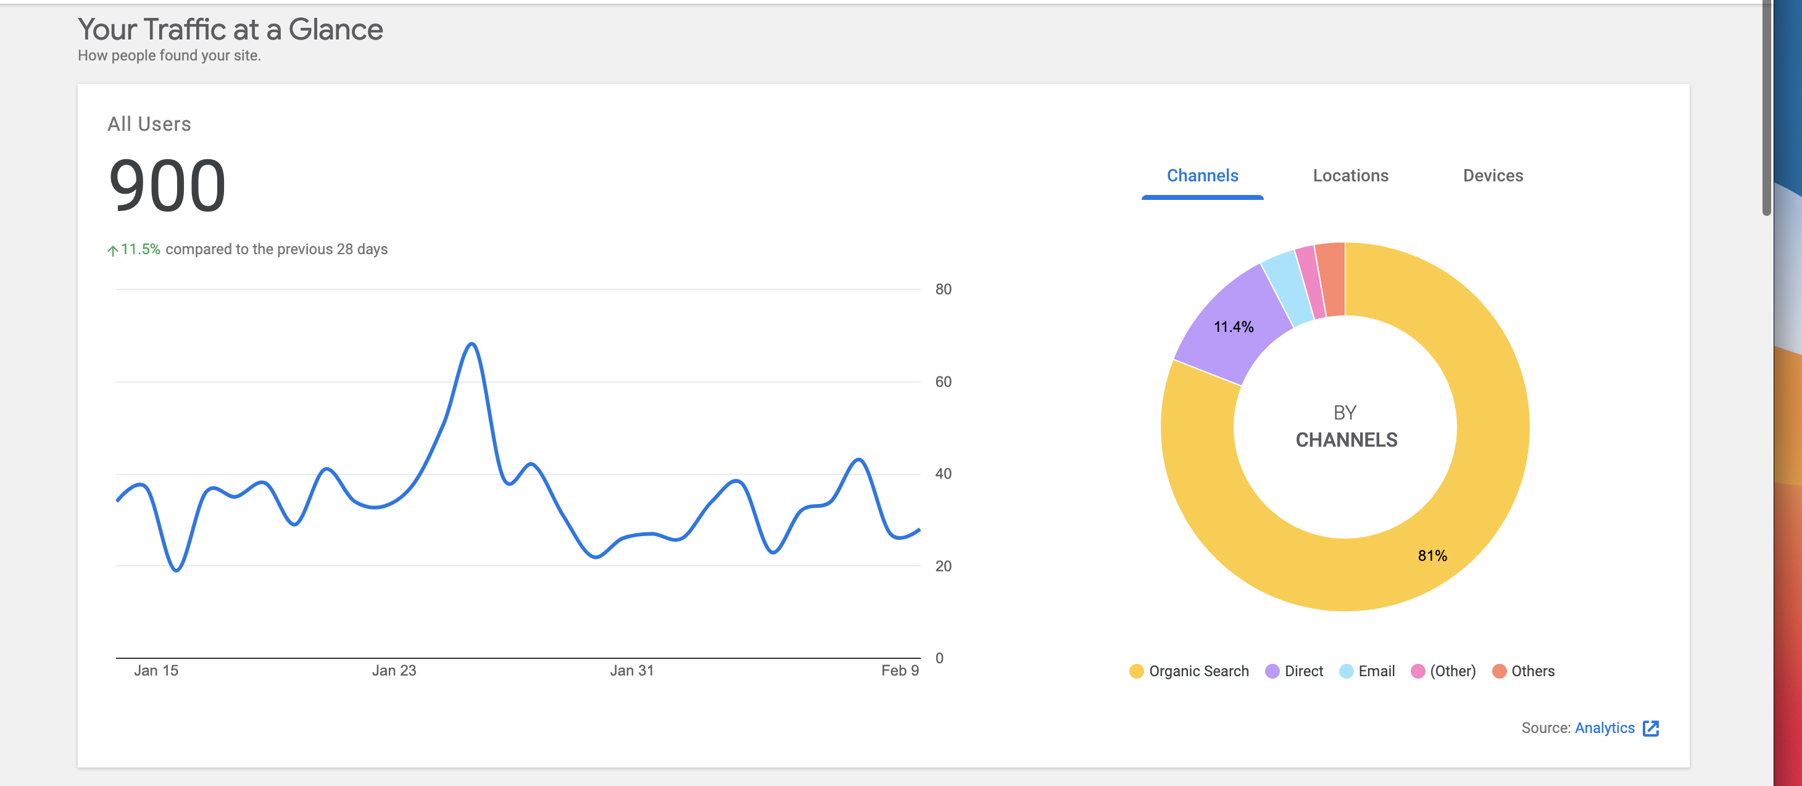Select the Channels tab
The width and height of the screenshot is (1802, 786).
pos(1203,175)
